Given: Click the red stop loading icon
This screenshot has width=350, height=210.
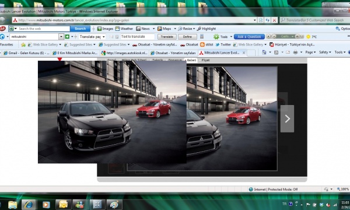Looking at the screenshot, I should pyautogui.click(x=274, y=20).
